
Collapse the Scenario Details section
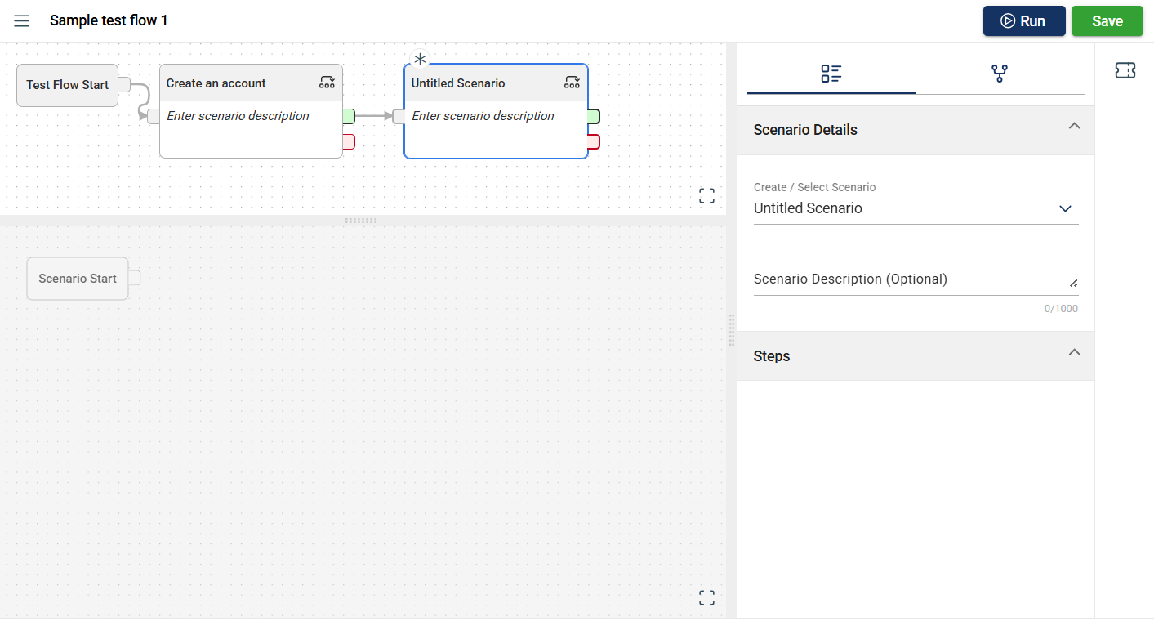(x=1075, y=126)
